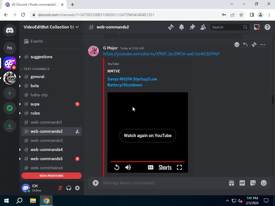Click the chat vertical scrollbar
Image resolution: width=275 pixels, height=206 pixels.
pos(273,100)
